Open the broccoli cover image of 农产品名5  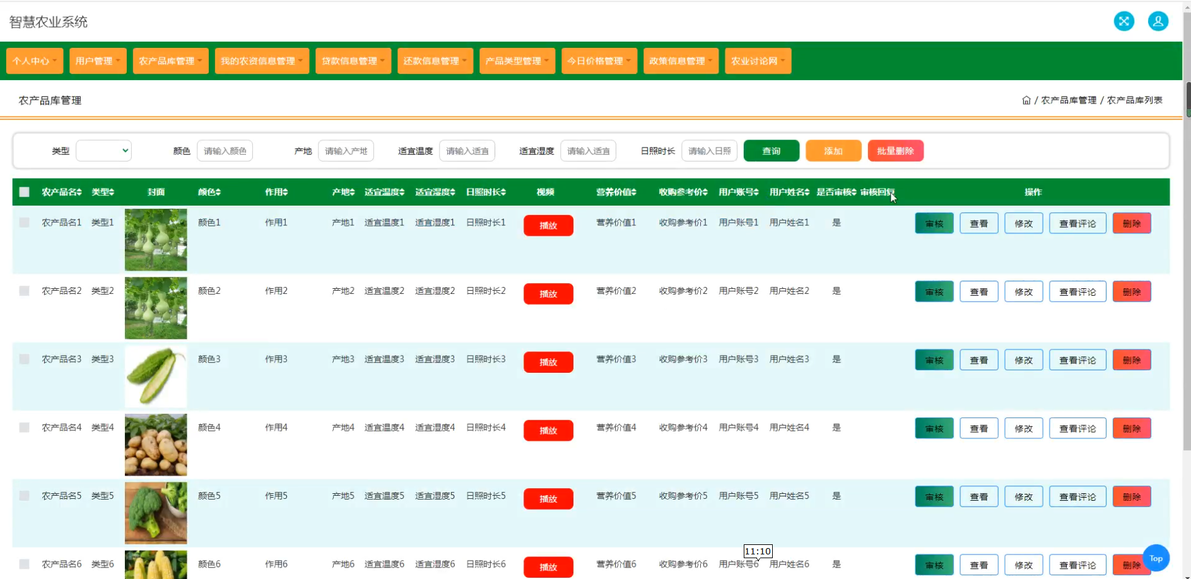[156, 513]
